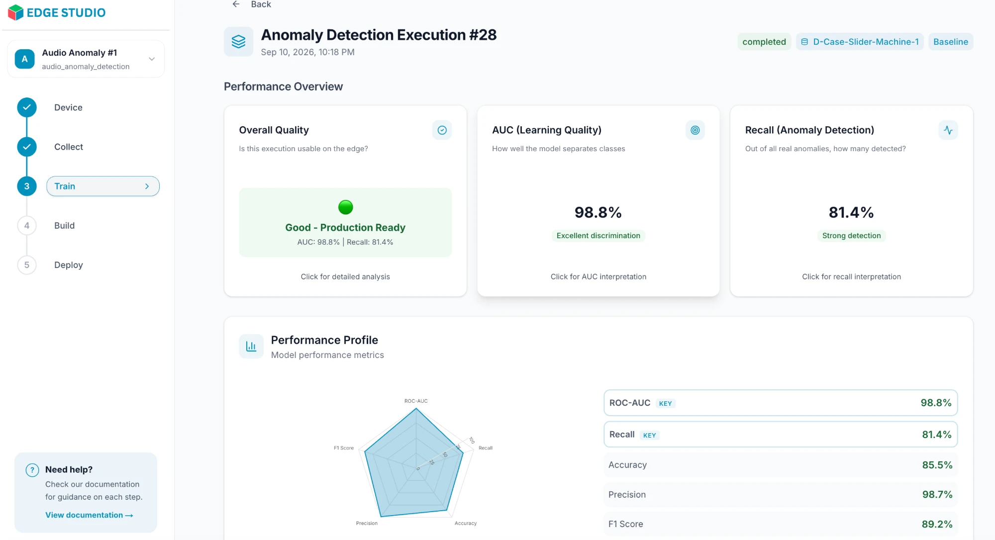The width and height of the screenshot is (995, 540).
Task: Click the blue 'A' project avatar
Action: point(24,59)
